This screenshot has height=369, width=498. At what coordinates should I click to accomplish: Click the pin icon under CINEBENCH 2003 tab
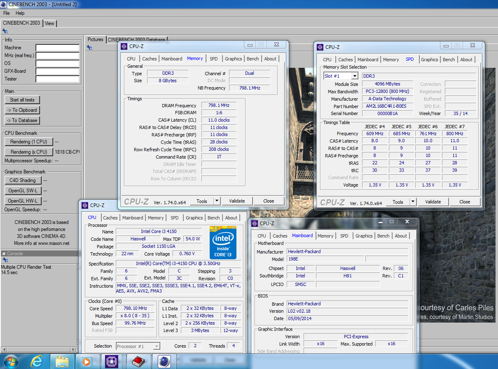pyautogui.click(x=5, y=31)
